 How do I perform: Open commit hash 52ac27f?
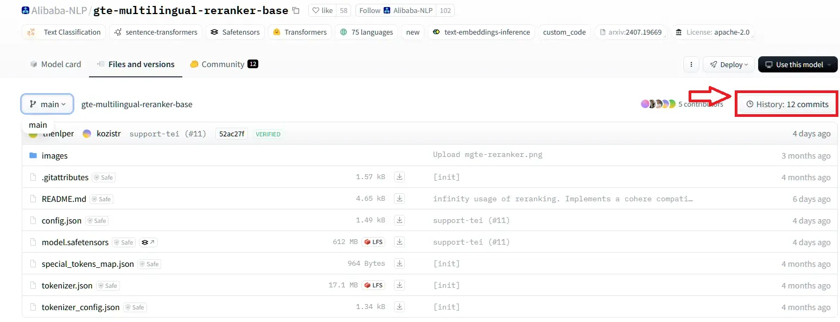pos(232,134)
